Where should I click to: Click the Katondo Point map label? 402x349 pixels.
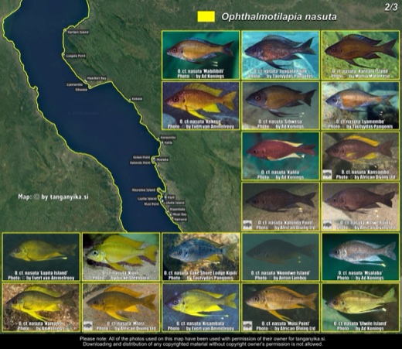(140, 163)
